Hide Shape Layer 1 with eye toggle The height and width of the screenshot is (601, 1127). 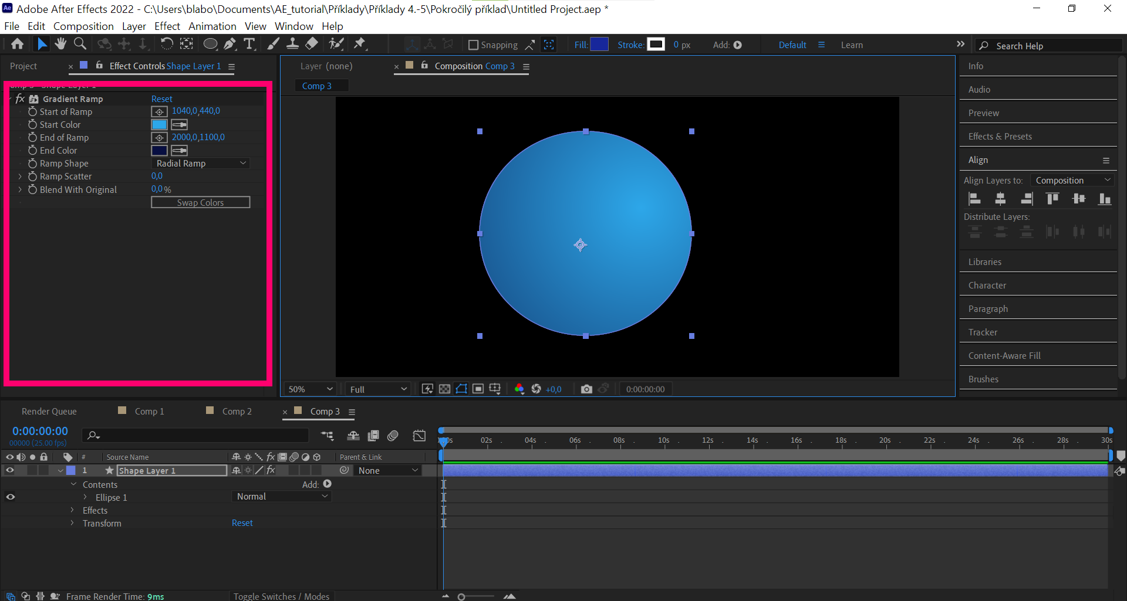[10, 470]
